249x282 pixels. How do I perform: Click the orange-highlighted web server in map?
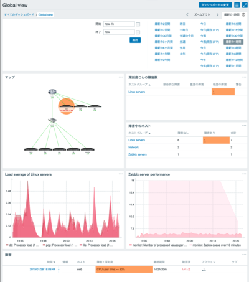[66, 106]
